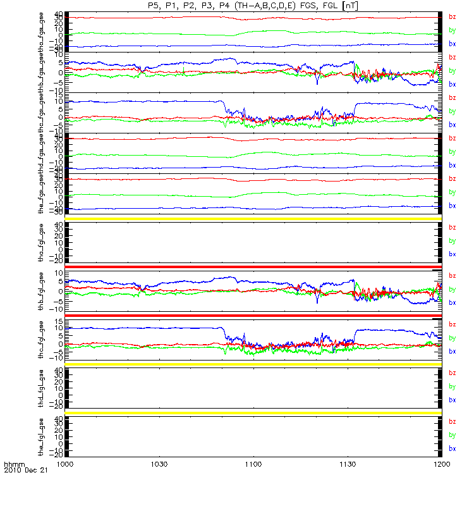The height and width of the screenshot is (506, 474).
Task: Click the 'bx' legend label of the thb_fgs_gse panel
Action: (452, 84)
